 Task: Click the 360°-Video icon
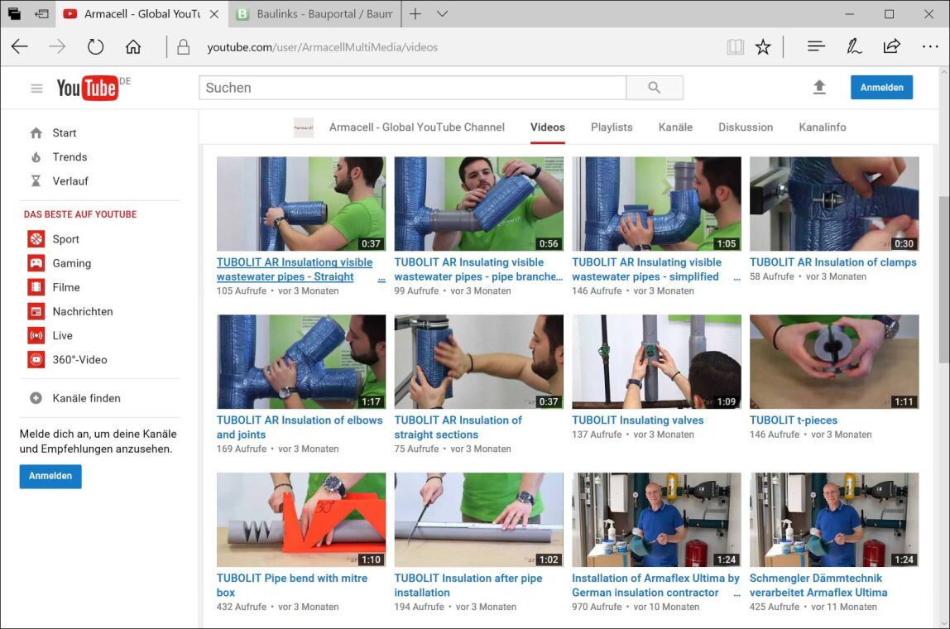[36, 359]
